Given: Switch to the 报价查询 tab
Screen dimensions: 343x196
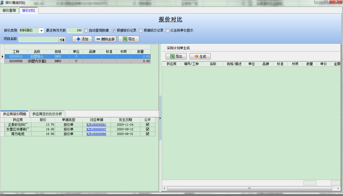Looking at the screenshot, I should [9, 11].
